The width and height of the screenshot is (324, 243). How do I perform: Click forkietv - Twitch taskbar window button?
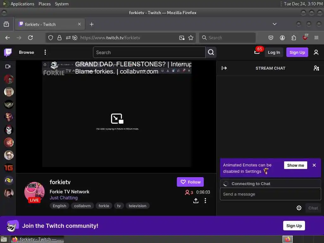tap(37, 239)
